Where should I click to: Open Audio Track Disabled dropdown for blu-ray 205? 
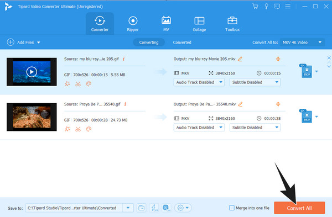pos(199,82)
